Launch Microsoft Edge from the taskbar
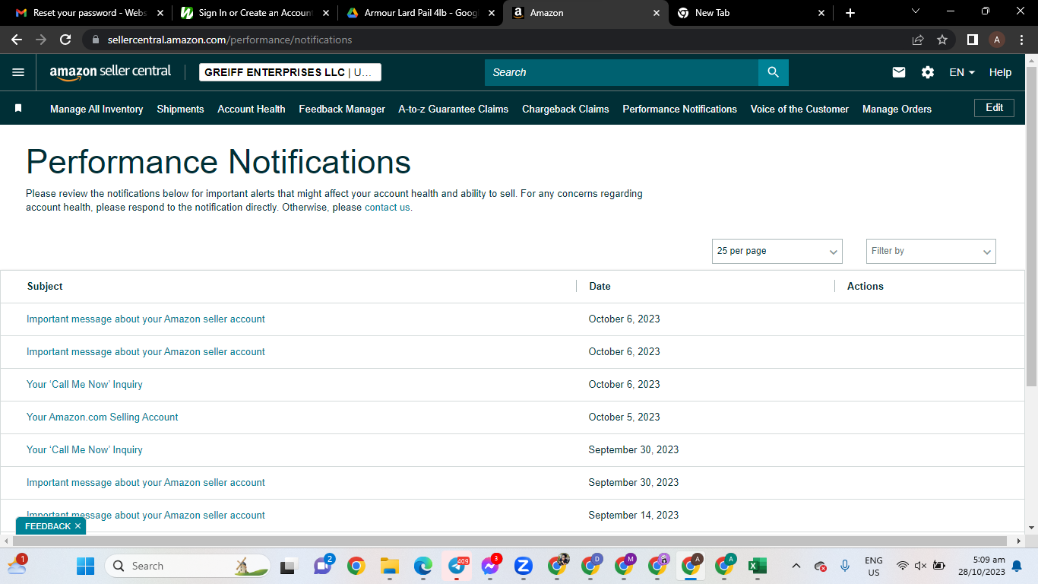This screenshot has height=584, width=1038. pos(423,566)
